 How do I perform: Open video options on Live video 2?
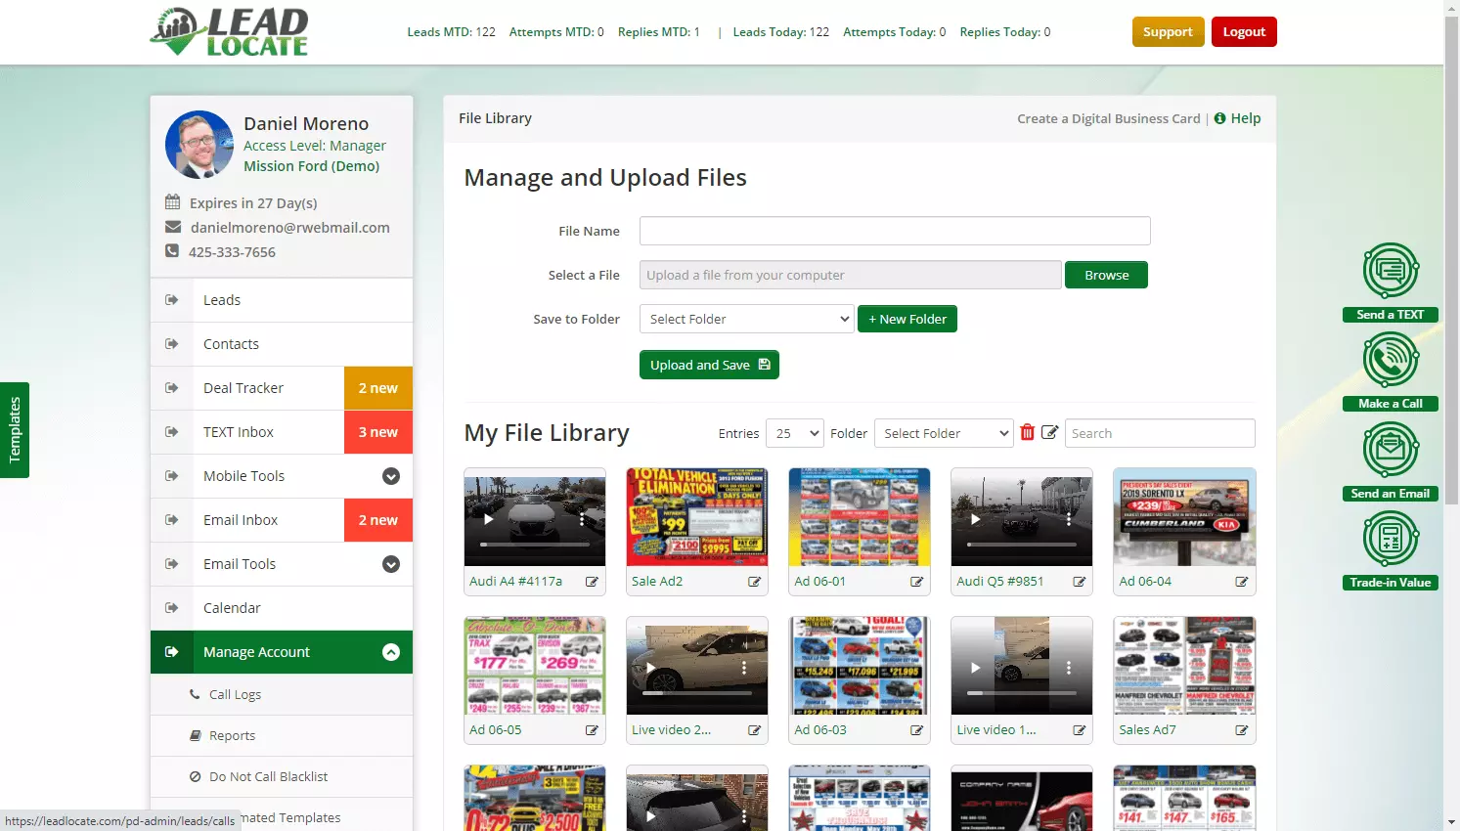click(x=744, y=668)
